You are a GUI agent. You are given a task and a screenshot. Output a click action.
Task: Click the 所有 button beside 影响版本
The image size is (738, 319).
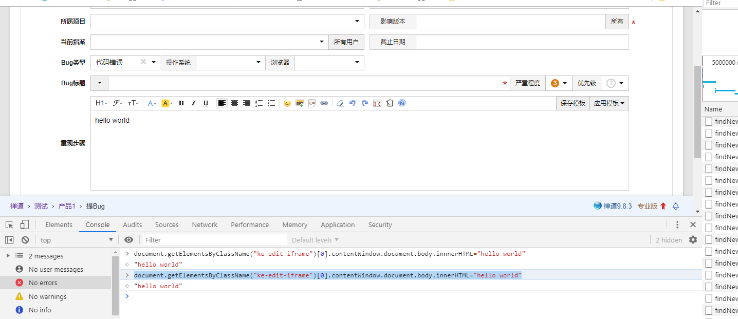tap(617, 22)
